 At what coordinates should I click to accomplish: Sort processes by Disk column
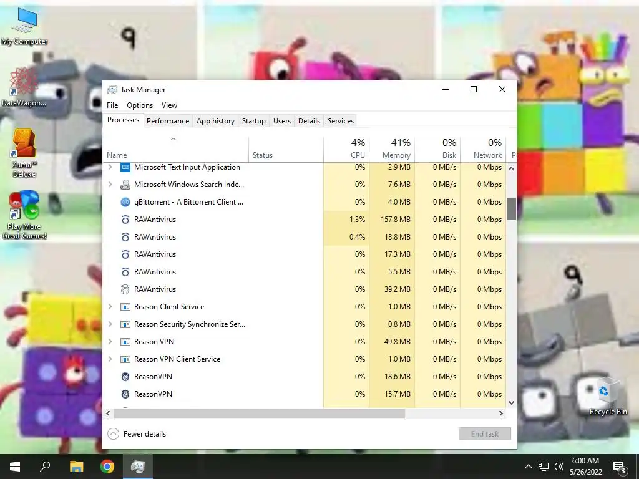pos(437,149)
